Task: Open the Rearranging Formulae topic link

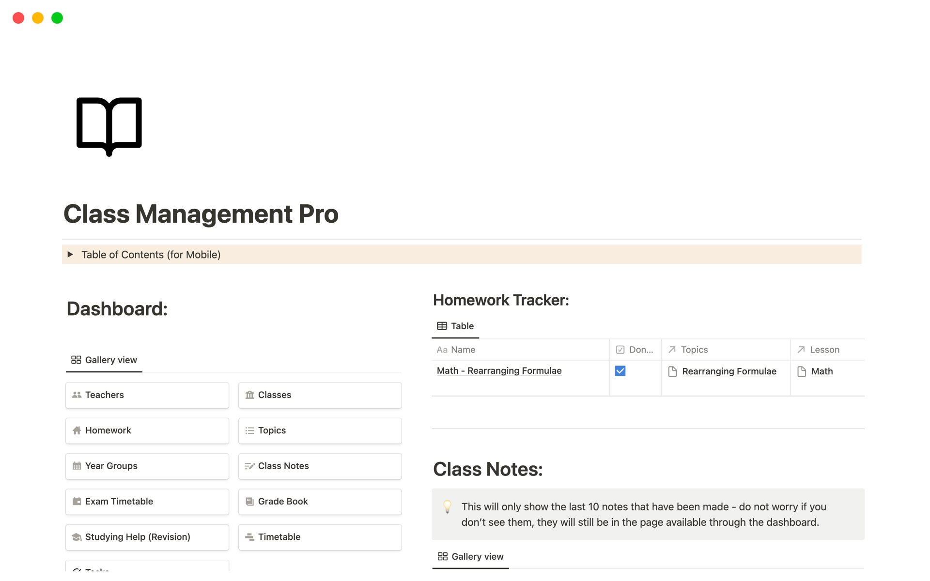Action: pos(729,371)
